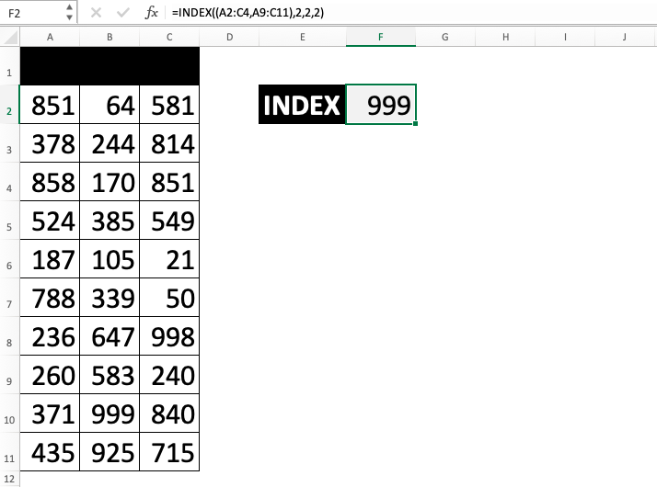This screenshot has height=487, width=657.
Task: Click cell with value 925
Action: coord(109,452)
